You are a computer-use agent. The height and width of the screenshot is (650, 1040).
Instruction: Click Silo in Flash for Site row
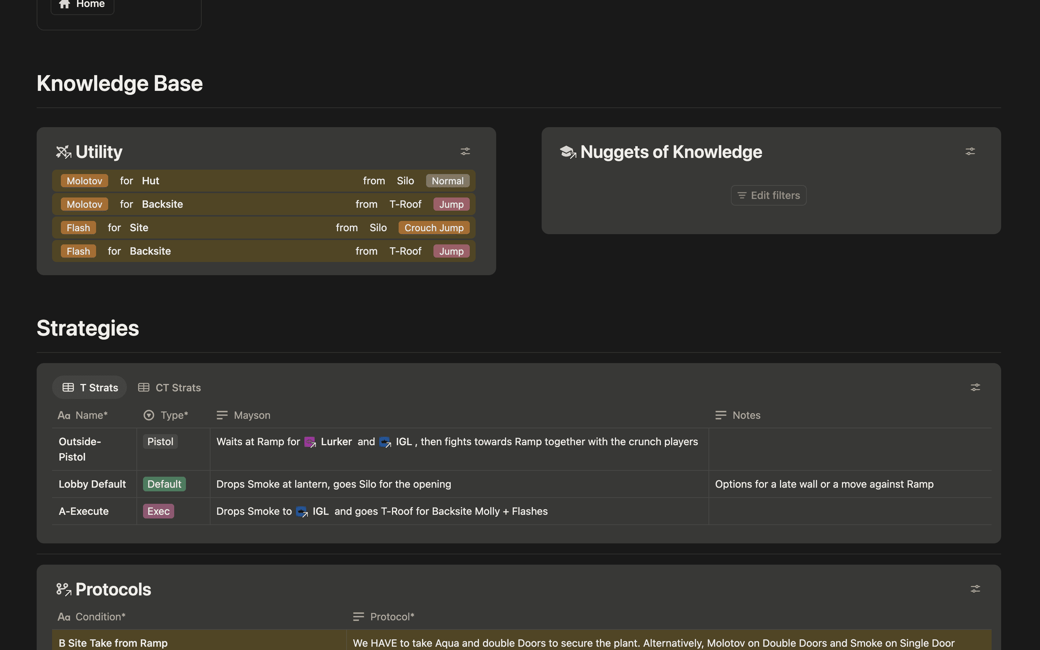coord(378,228)
